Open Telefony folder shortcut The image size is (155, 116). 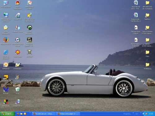(148, 15)
